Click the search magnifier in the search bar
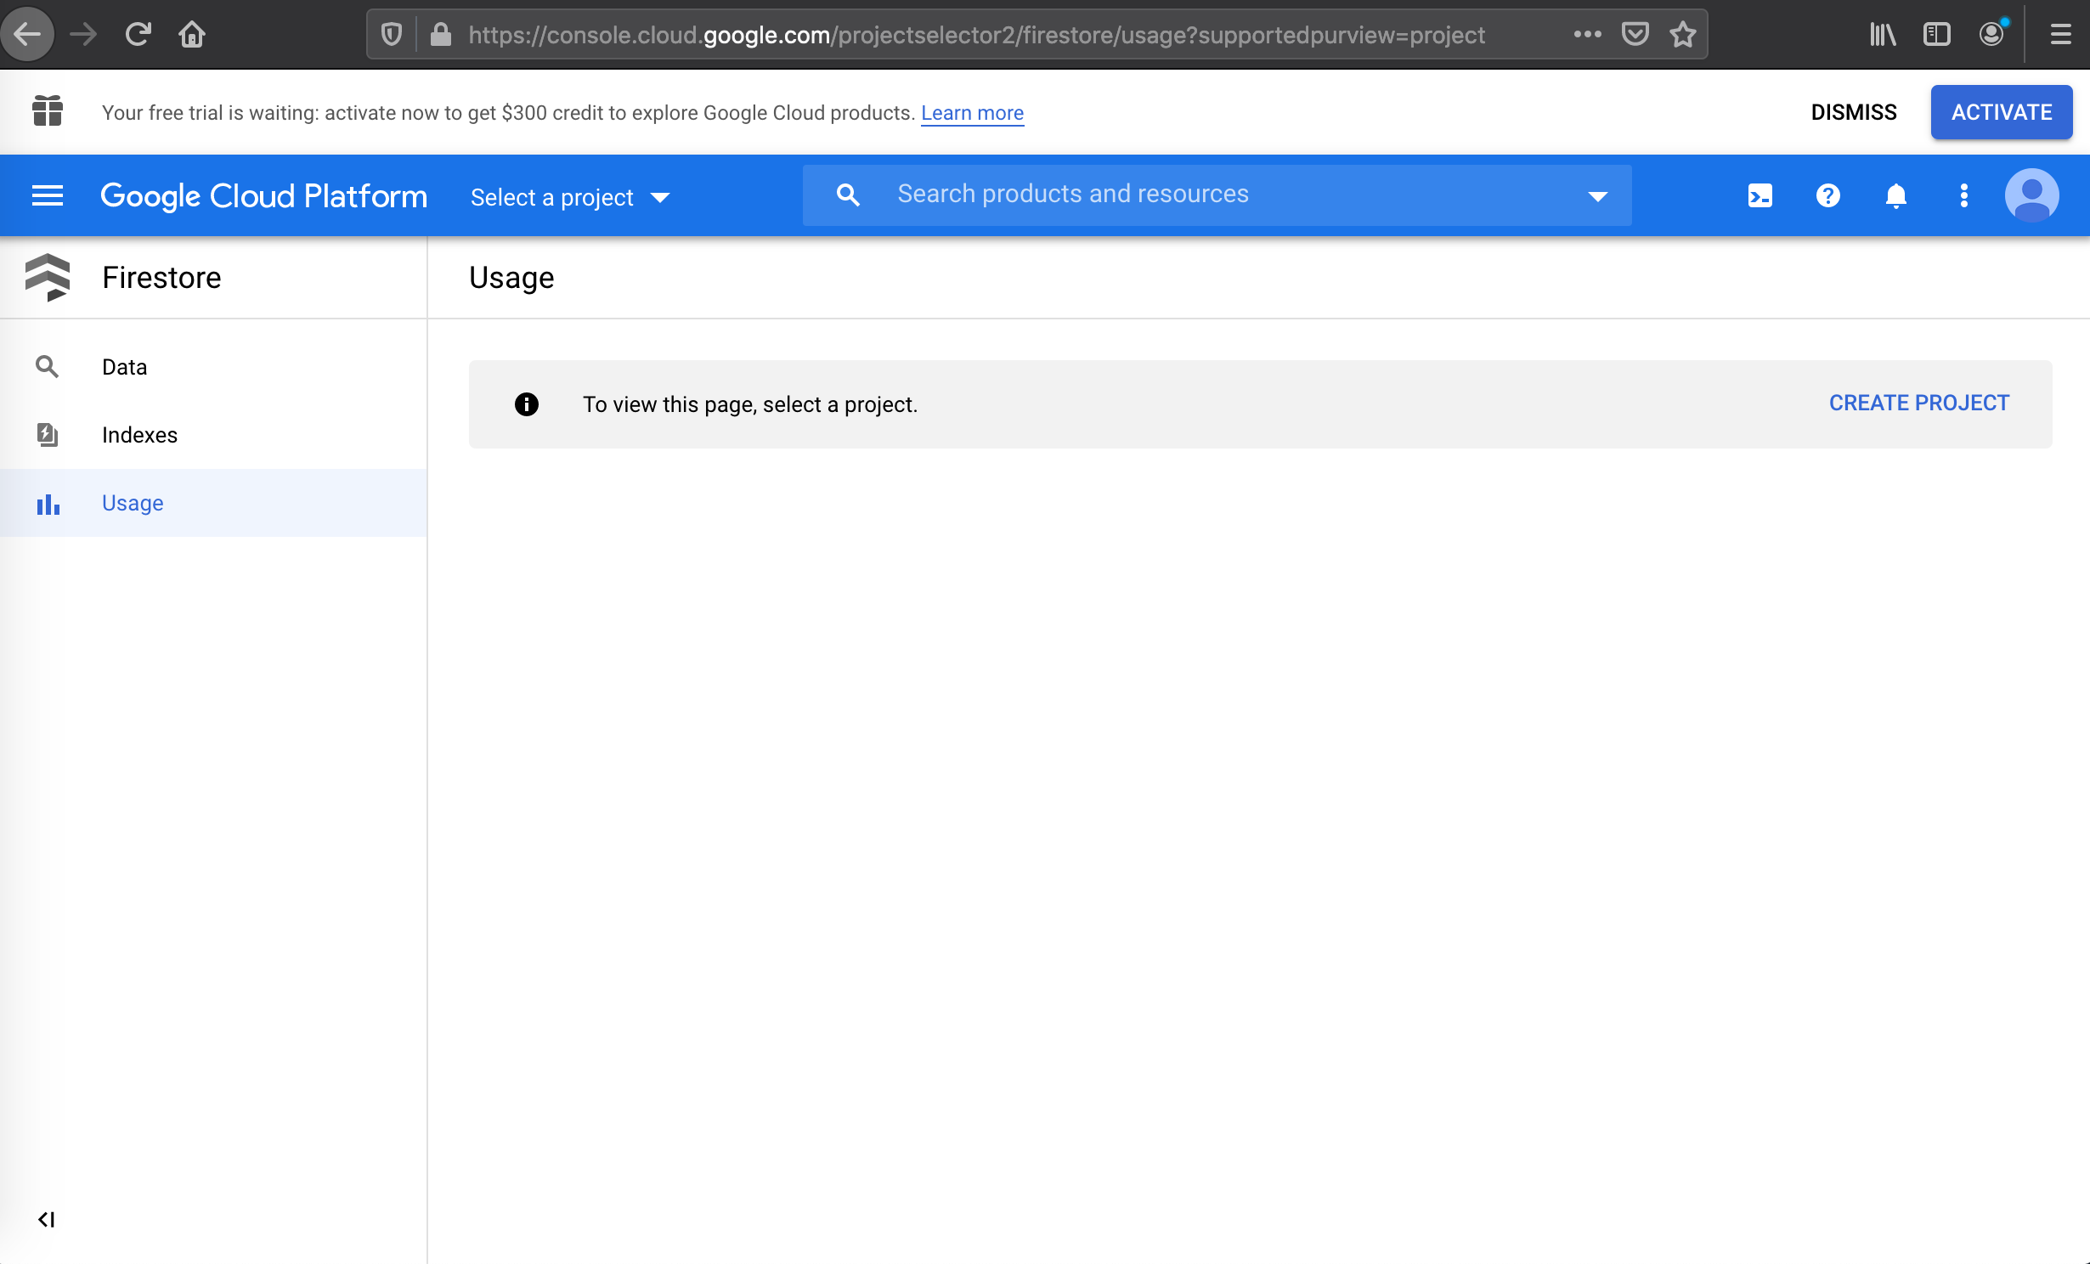This screenshot has width=2090, height=1264. [x=847, y=195]
